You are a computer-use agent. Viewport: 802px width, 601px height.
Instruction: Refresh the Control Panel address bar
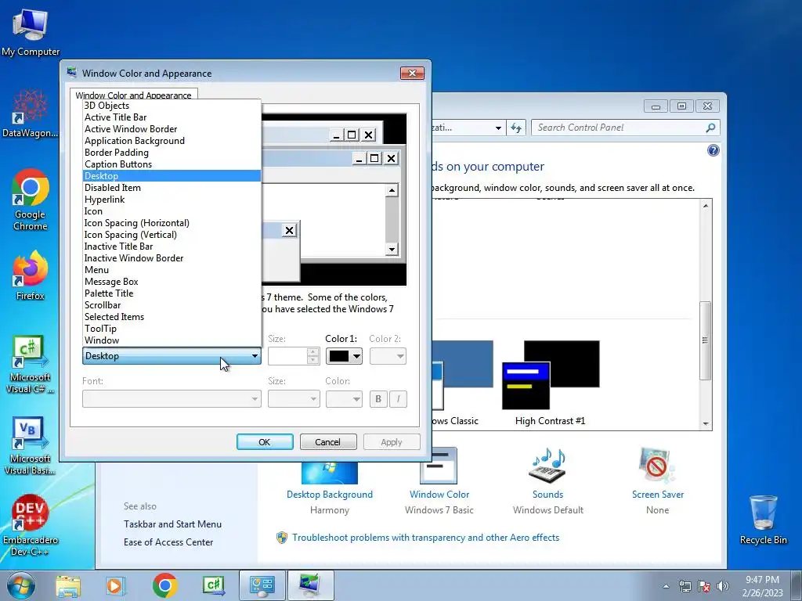pos(515,128)
